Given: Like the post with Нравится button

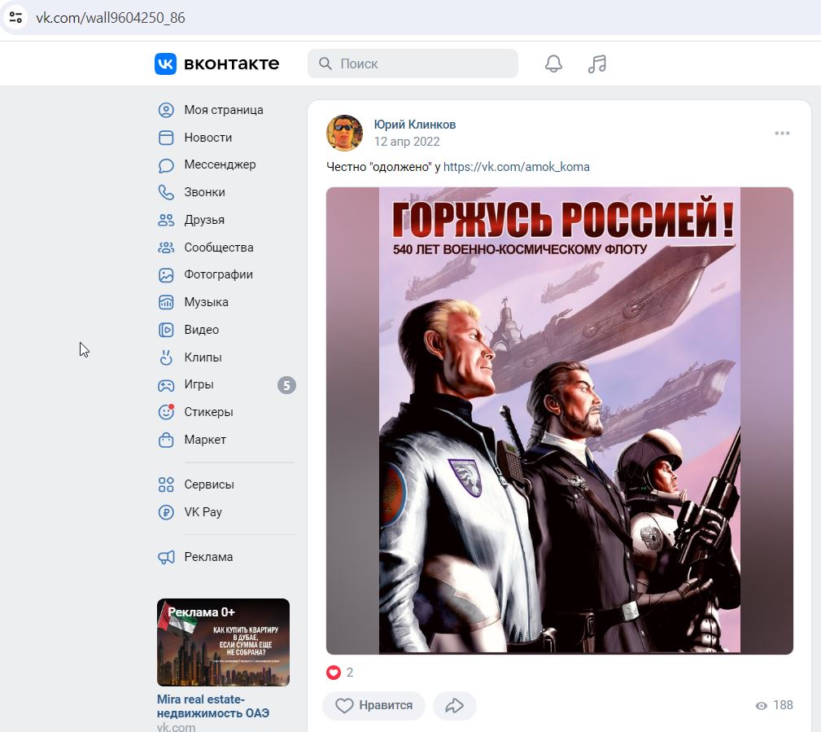Looking at the screenshot, I should tap(373, 706).
